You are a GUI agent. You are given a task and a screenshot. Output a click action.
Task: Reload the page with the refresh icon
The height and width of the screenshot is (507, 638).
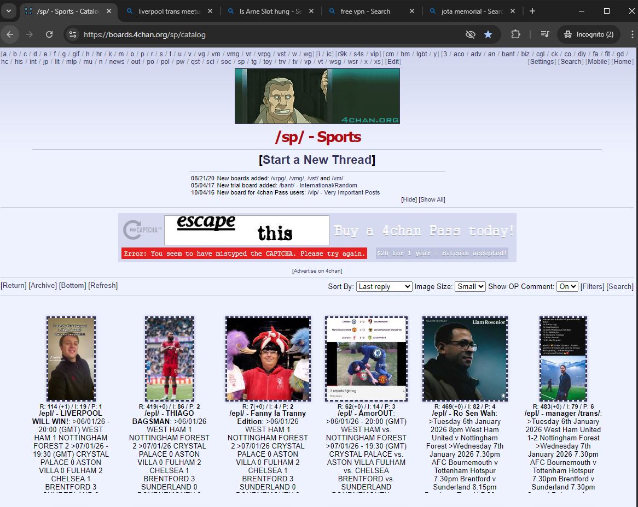coord(49,34)
